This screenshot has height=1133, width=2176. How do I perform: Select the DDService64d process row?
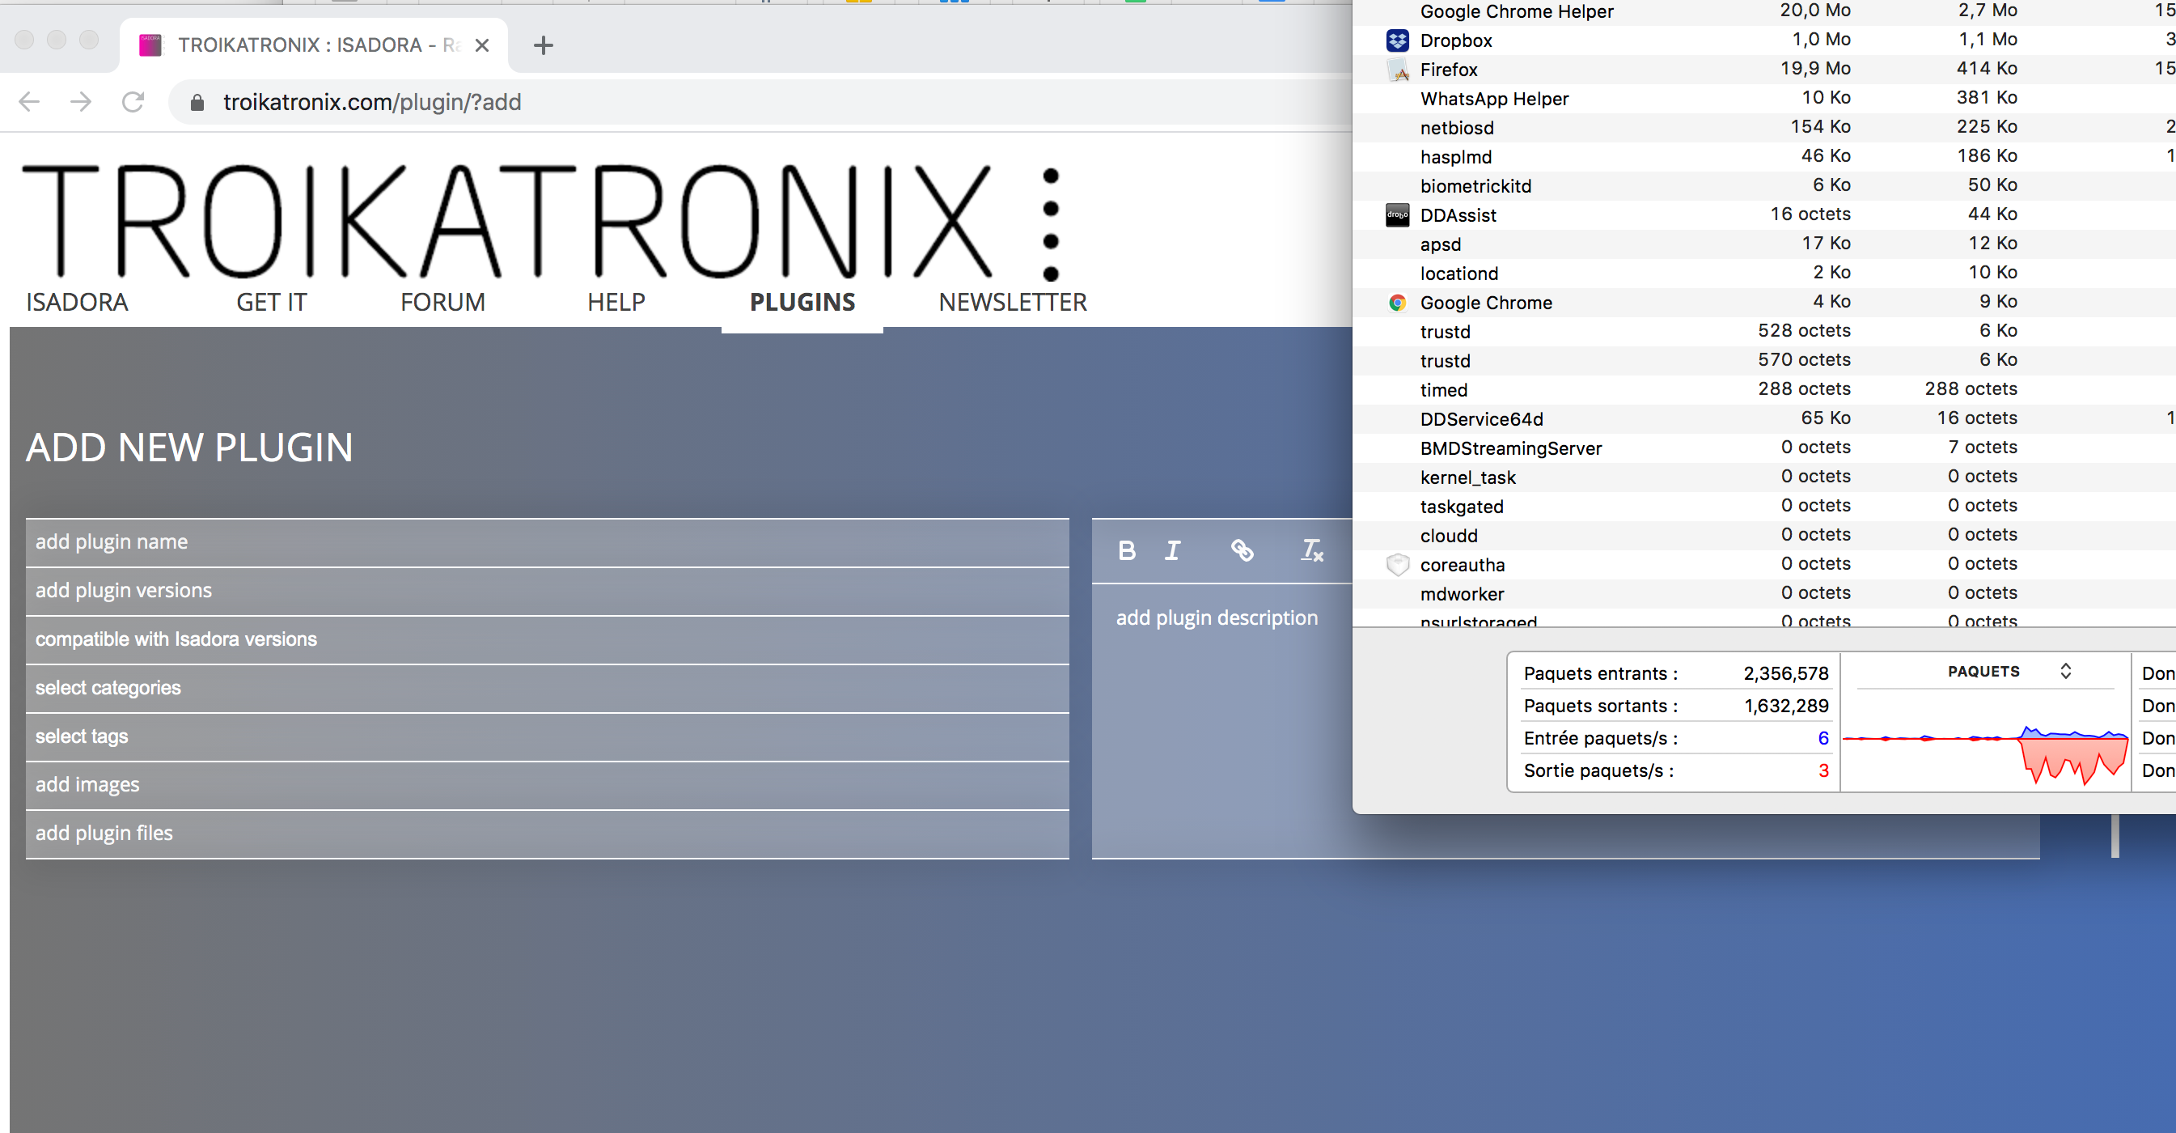tap(1763, 419)
